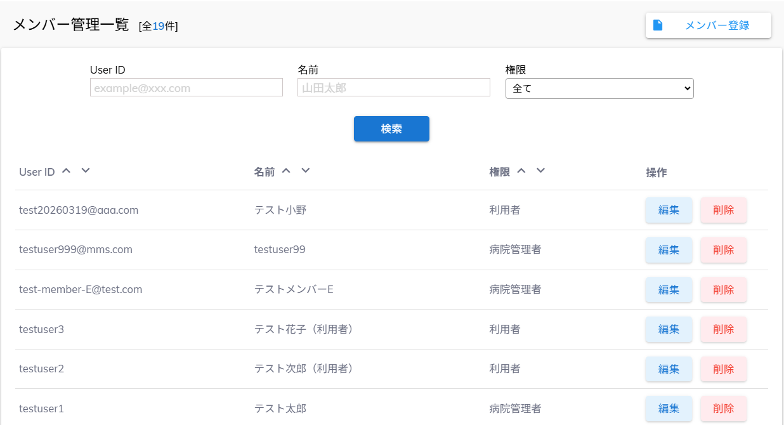784x425 pixels.
Task: Click 利用者 role in テスト小野 row
Action: [505, 210]
